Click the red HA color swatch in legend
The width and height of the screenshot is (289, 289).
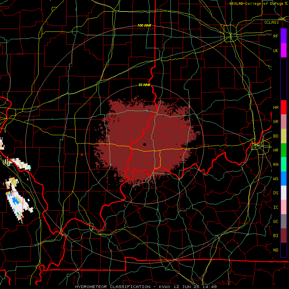pyautogui.click(x=284, y=107)
